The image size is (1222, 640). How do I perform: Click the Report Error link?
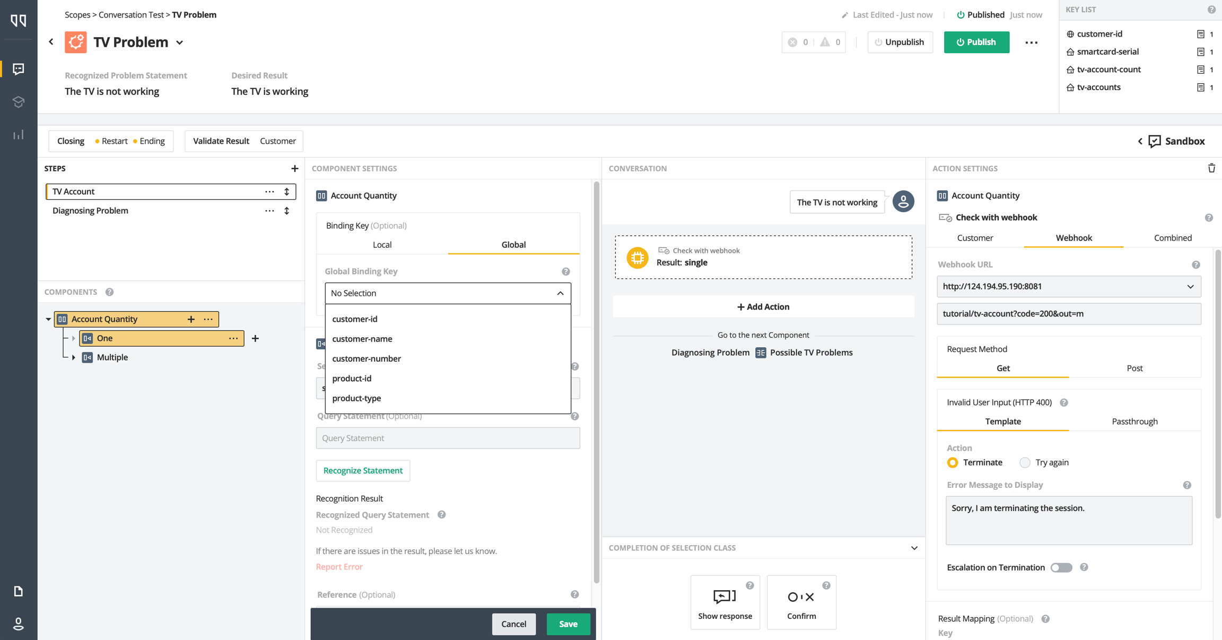pyautogui.click(x=339, y=567)
